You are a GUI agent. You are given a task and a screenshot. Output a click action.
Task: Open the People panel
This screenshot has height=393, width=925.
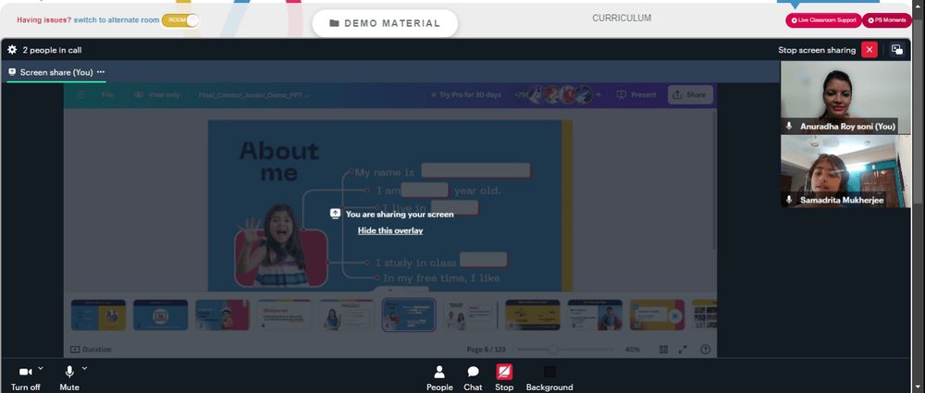[x=439, y=378]
